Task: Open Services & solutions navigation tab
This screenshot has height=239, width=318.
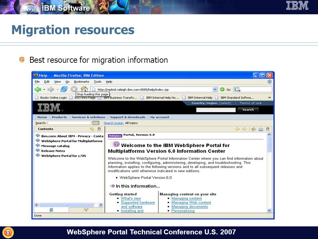Action: tap(88, 117)
